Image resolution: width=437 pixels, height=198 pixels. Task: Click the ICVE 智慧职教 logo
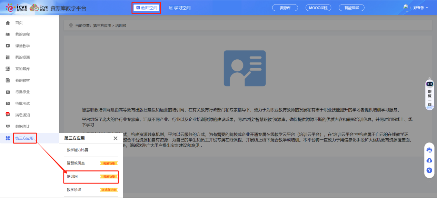pos(16,8)
